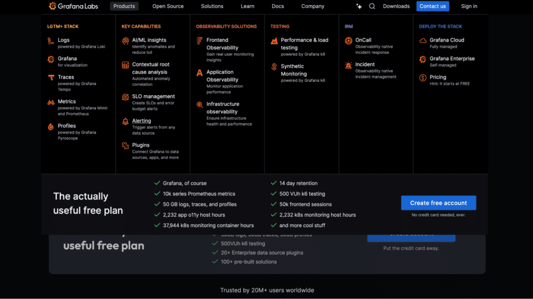Click the Application Observability icon
Screen dimensions: 533x299
(x=199, y=73)
